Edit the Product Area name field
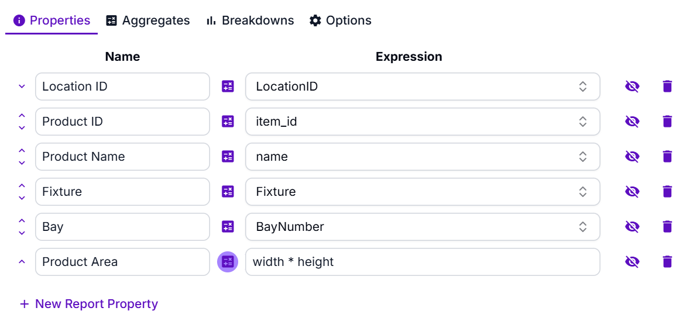The width and height of the screenshot is (697, 325). pos(122,262)
